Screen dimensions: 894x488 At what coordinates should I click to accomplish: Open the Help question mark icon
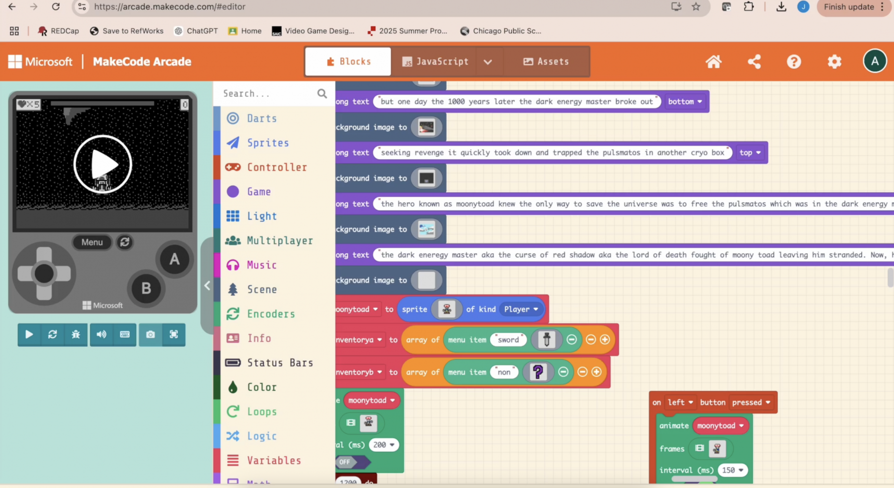(794, 62)
